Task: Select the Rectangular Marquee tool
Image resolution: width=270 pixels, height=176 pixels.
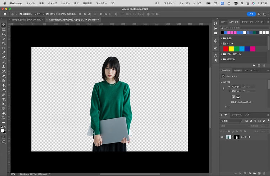Action: click(x=4, y=30)
